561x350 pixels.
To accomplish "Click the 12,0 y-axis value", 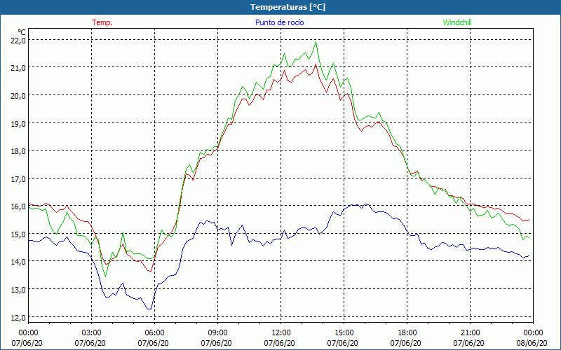I will pyautogui.click(x=18, y=317).
